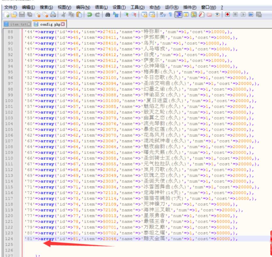Toggle file monitoring eye icon
The width and height of the screenshot is (272, 257).
coord(217,15)
